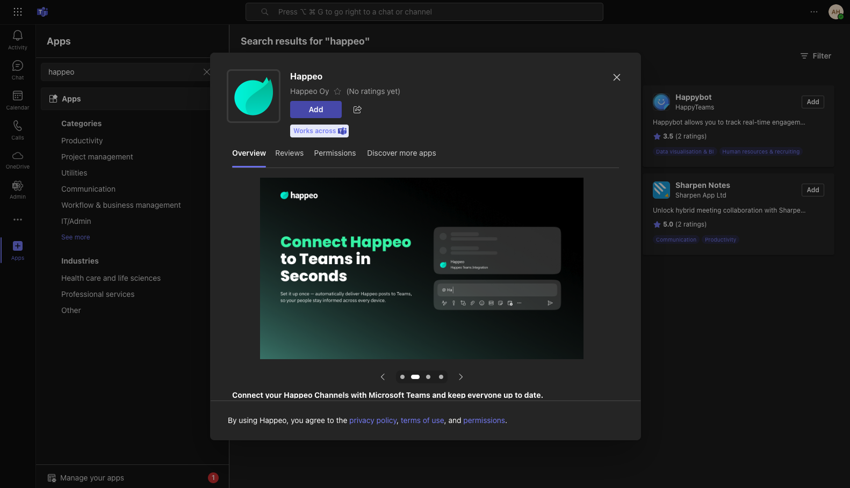Click the Happybot app title
The width and height of the screenshot is (850, 488).
coord(693,97)
